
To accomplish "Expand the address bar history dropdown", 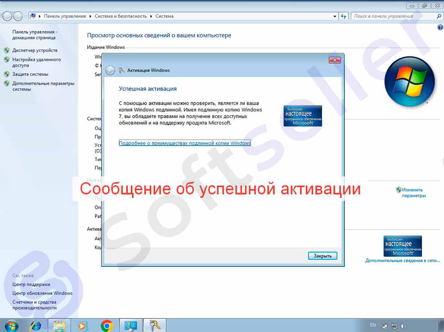I will (x=335, y=16).
